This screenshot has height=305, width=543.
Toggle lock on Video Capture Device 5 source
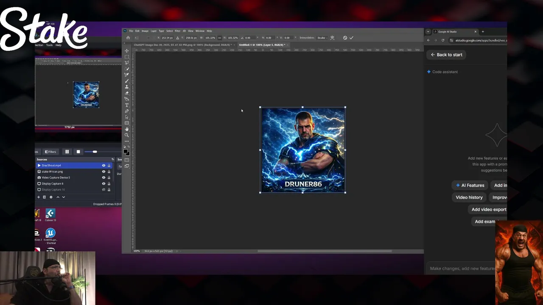pos(109,177)
